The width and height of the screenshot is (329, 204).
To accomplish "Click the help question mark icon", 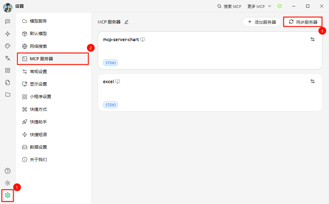I will click(x=8, y=171).
